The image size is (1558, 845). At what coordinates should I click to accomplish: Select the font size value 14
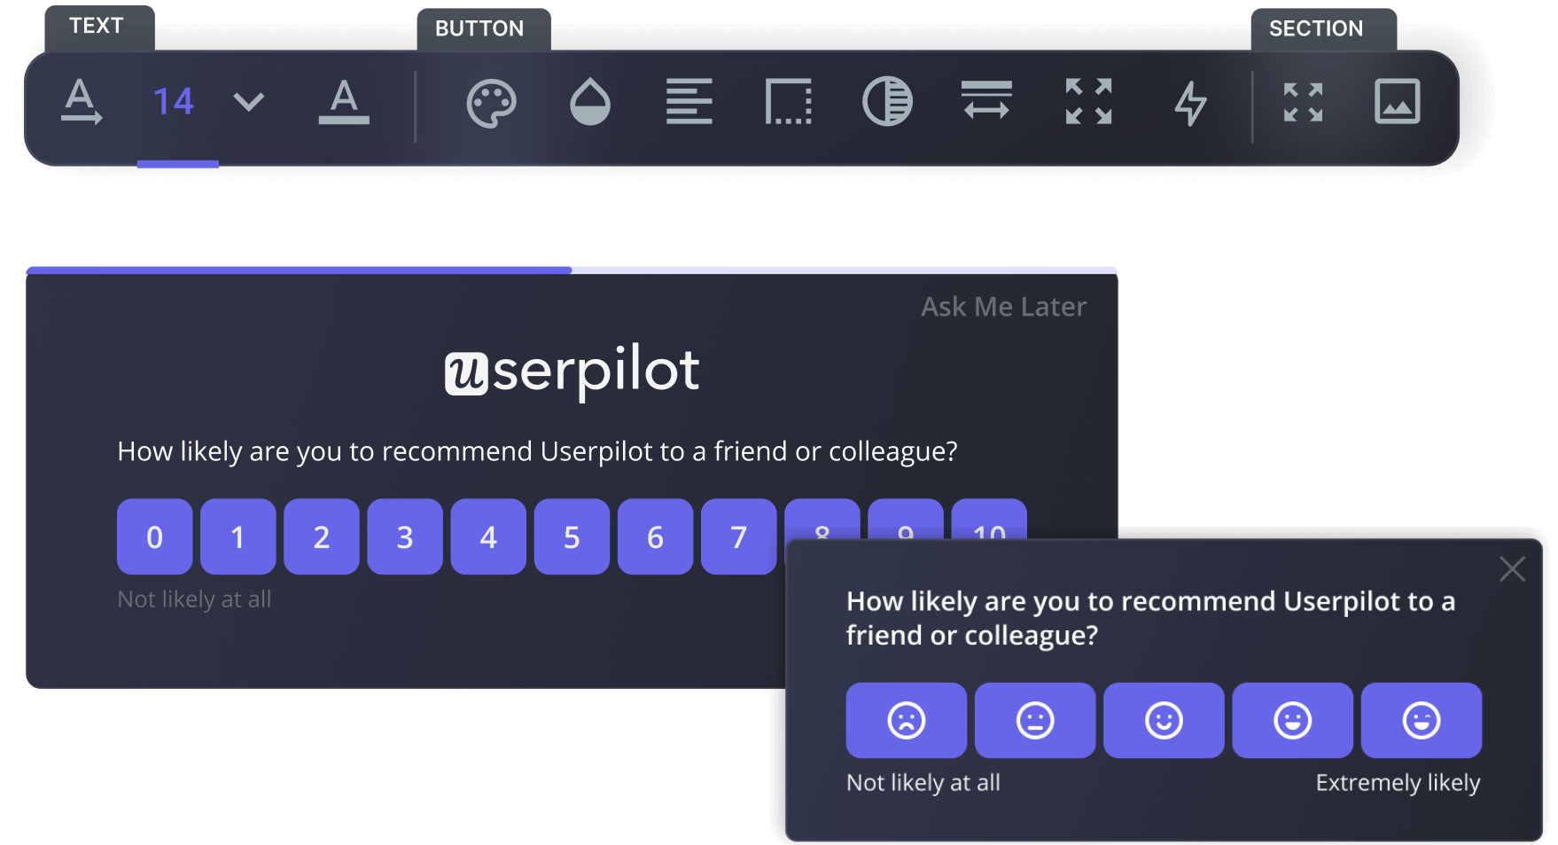174,102
